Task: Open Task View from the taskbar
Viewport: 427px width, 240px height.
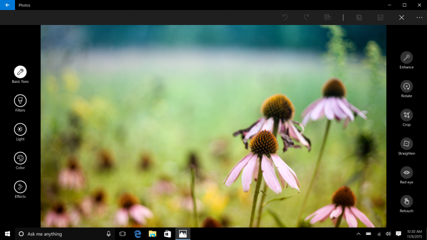Action: point(122,234)
